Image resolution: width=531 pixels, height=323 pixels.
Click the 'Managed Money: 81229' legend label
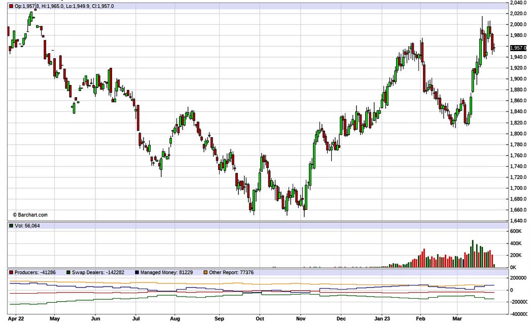(x=167, y=272)
